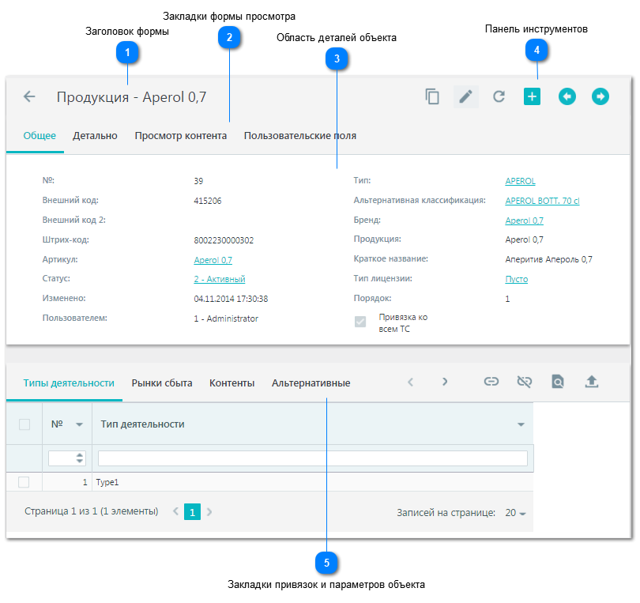Open the Тип деятельности column dropdown menu
Screen dimensions: 640x603
pos(521,424)
